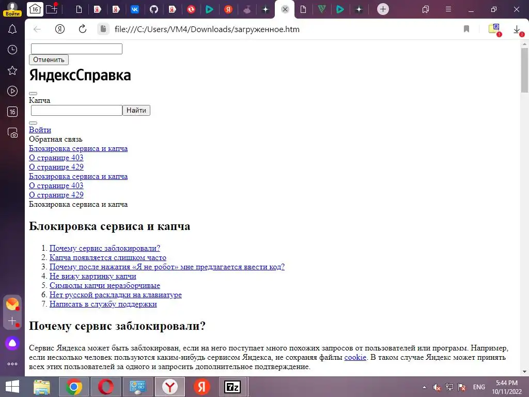This screenshot has width=529, height=397.
Task: Launch the Alice voice assistant icon
Action: [x=12, y=343]
